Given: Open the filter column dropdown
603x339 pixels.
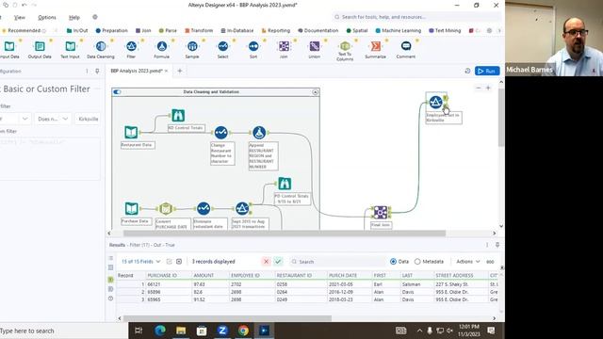Looking at the screenshot, I should [15, 119].
